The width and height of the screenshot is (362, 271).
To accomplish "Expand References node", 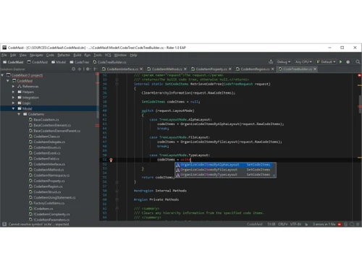I will pyautogui.click(x=13, y=86).
